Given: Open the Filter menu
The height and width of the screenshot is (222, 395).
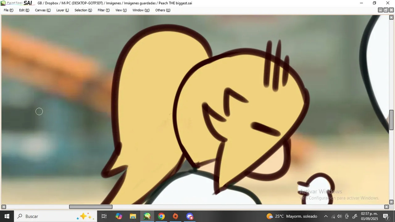Looking at the screenshot, I should click(103, 10).
